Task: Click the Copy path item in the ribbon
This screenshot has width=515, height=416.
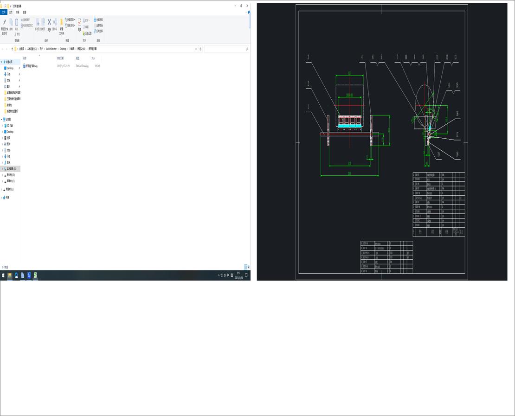Action: (x=26, y=20)
